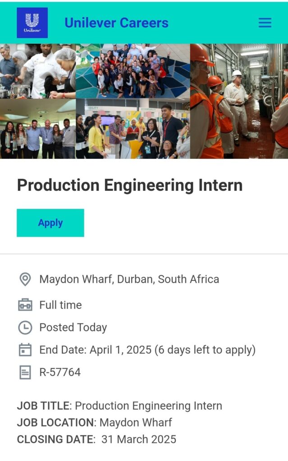Click the Unilever logo icon
This screenshot has height=461, width=288.
(32, 23)
